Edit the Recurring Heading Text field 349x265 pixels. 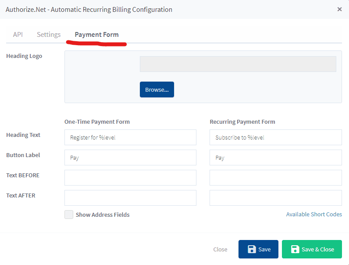click(x=275, y=137)
